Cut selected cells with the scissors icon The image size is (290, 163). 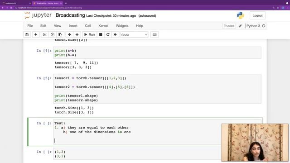tap(44, 34)
